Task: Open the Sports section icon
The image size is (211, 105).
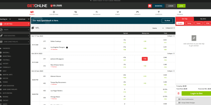Action: coord(32,12)
